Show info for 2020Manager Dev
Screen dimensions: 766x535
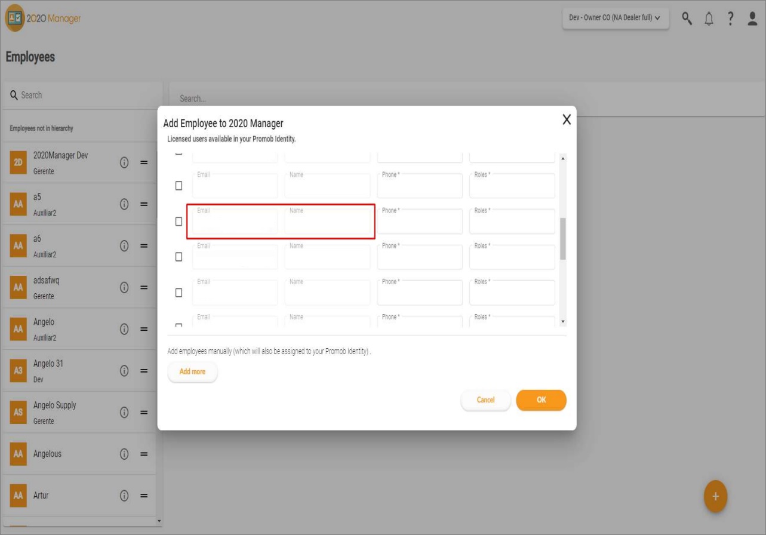tap(125, 162)
